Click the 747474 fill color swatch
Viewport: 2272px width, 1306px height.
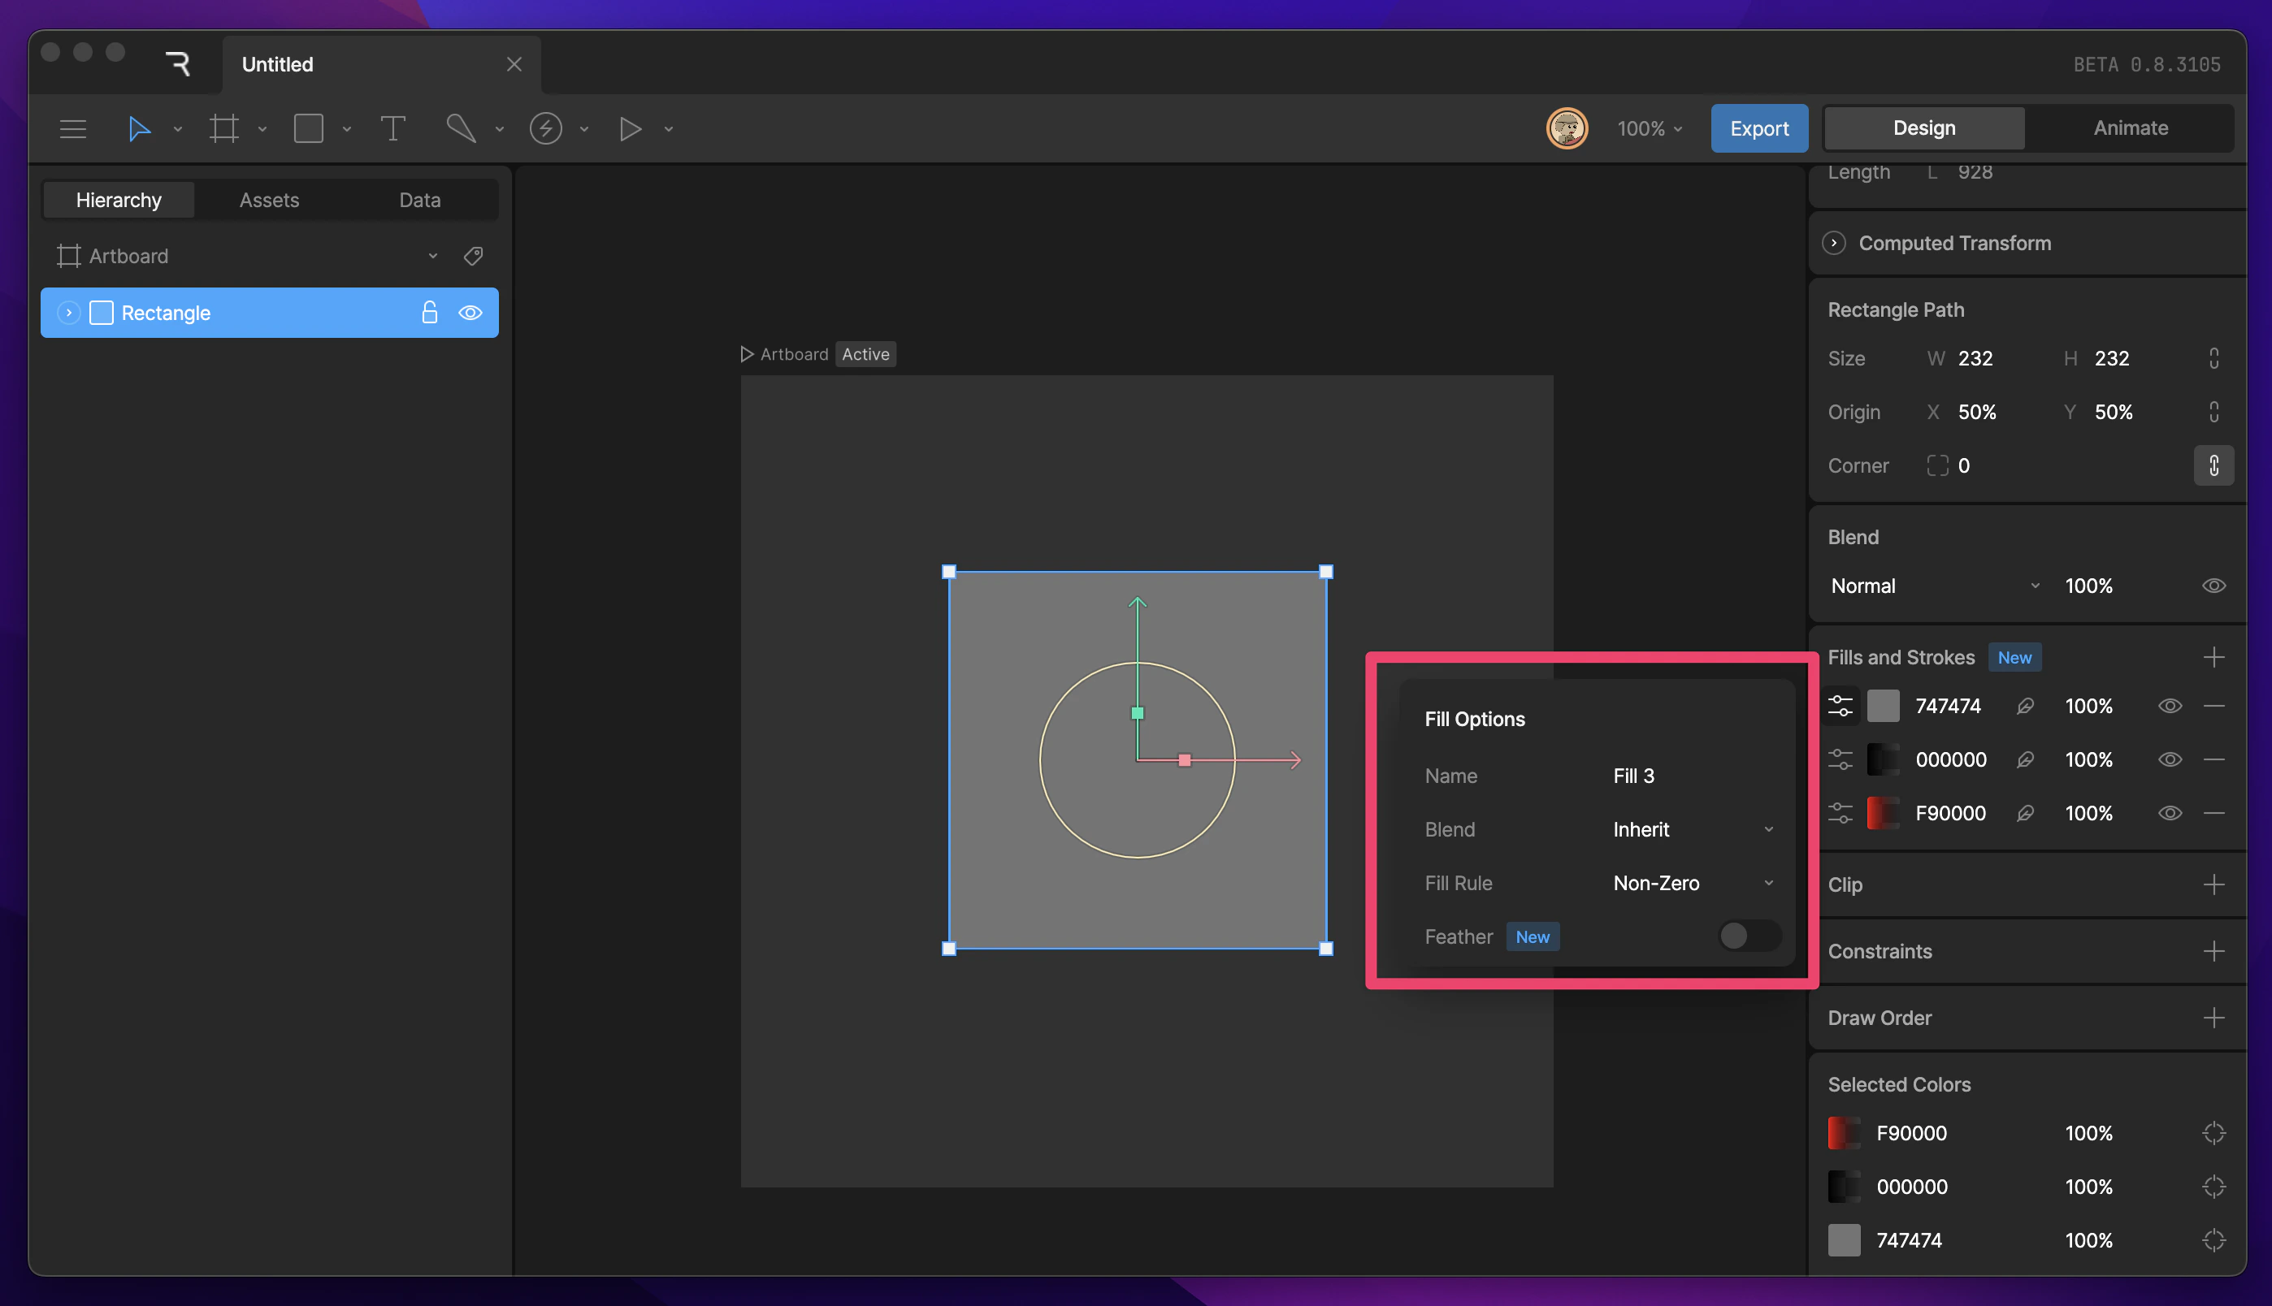click(1883, 706)
